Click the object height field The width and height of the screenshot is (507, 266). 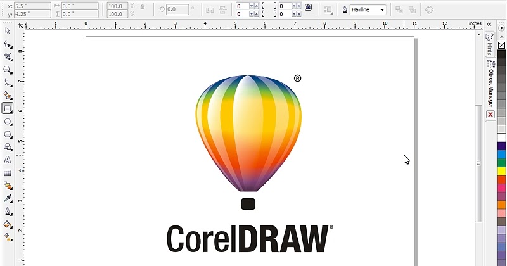[x=80, y=14]
